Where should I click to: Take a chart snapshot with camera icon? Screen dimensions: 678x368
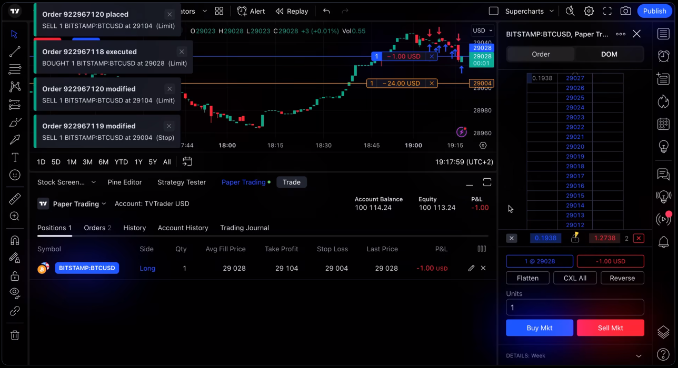[x=625, y=11]
